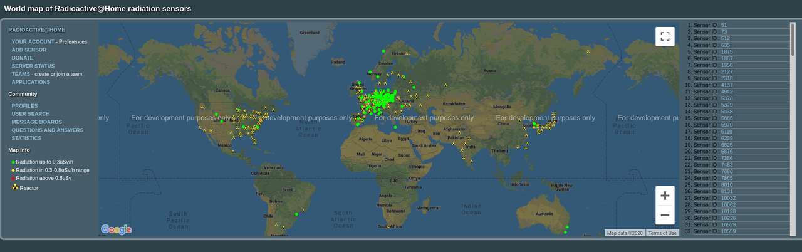Toggle fullscreen map view

[x=665, y=36]
